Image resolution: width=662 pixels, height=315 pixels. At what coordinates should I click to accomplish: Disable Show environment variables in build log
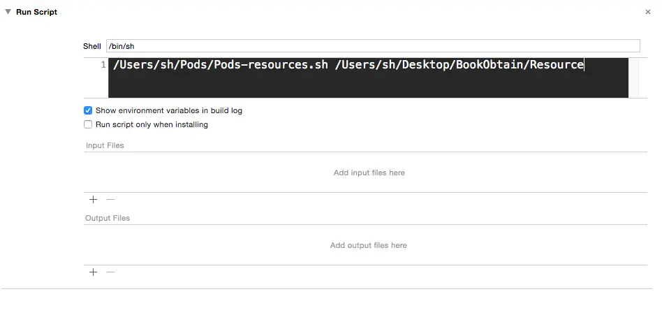[x=88, y=110]
